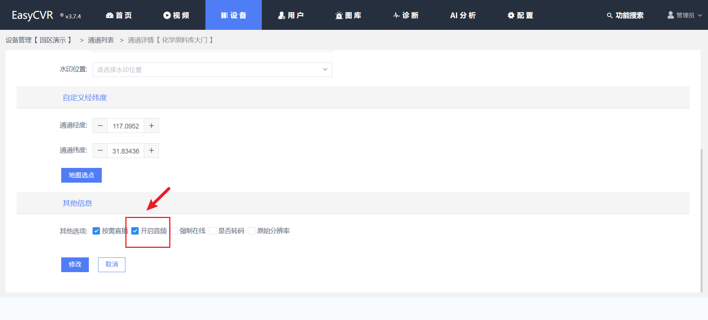Go to the 图库 gallery tab

tap(348, 15)
